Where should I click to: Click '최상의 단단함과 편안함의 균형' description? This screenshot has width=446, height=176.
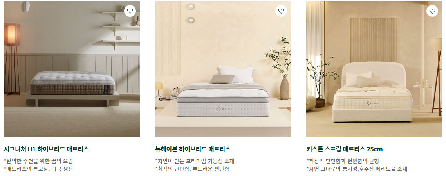(343, 161)
